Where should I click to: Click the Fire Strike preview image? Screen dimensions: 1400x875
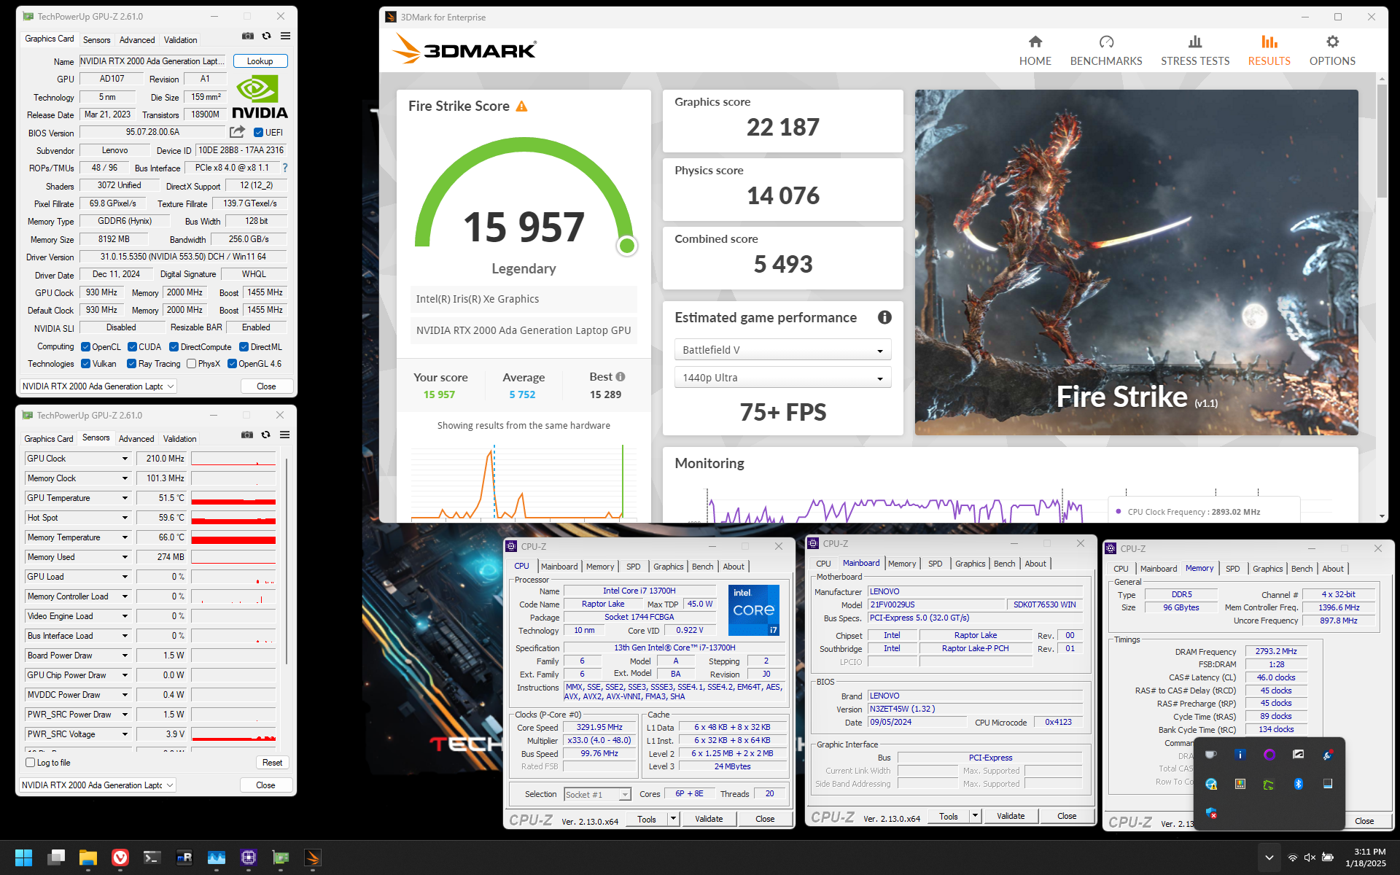[1136, 262]
